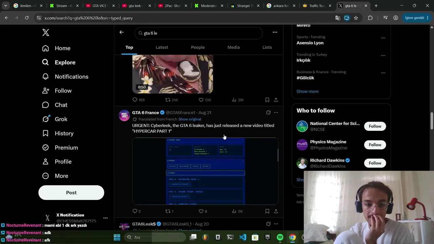Open the Chrome extensions menu

370,18
